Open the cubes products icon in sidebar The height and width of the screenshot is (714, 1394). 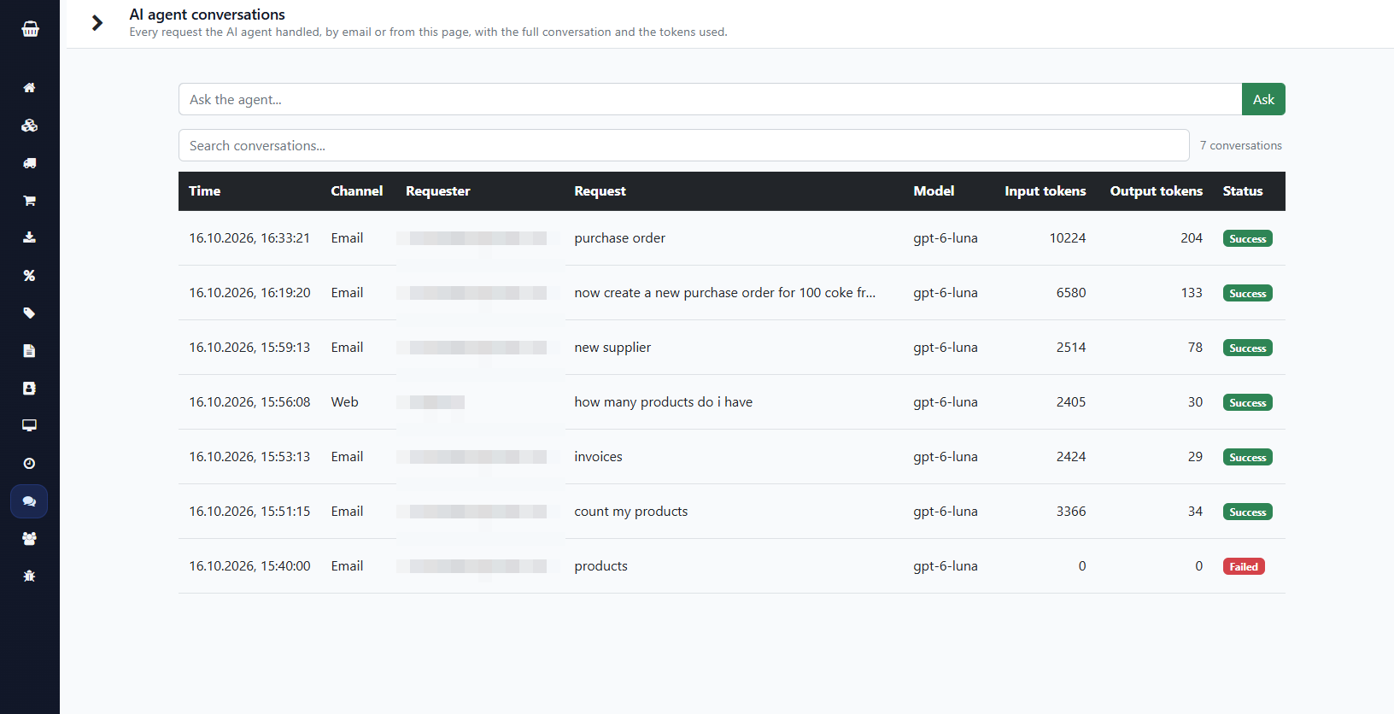click(29, 126)
